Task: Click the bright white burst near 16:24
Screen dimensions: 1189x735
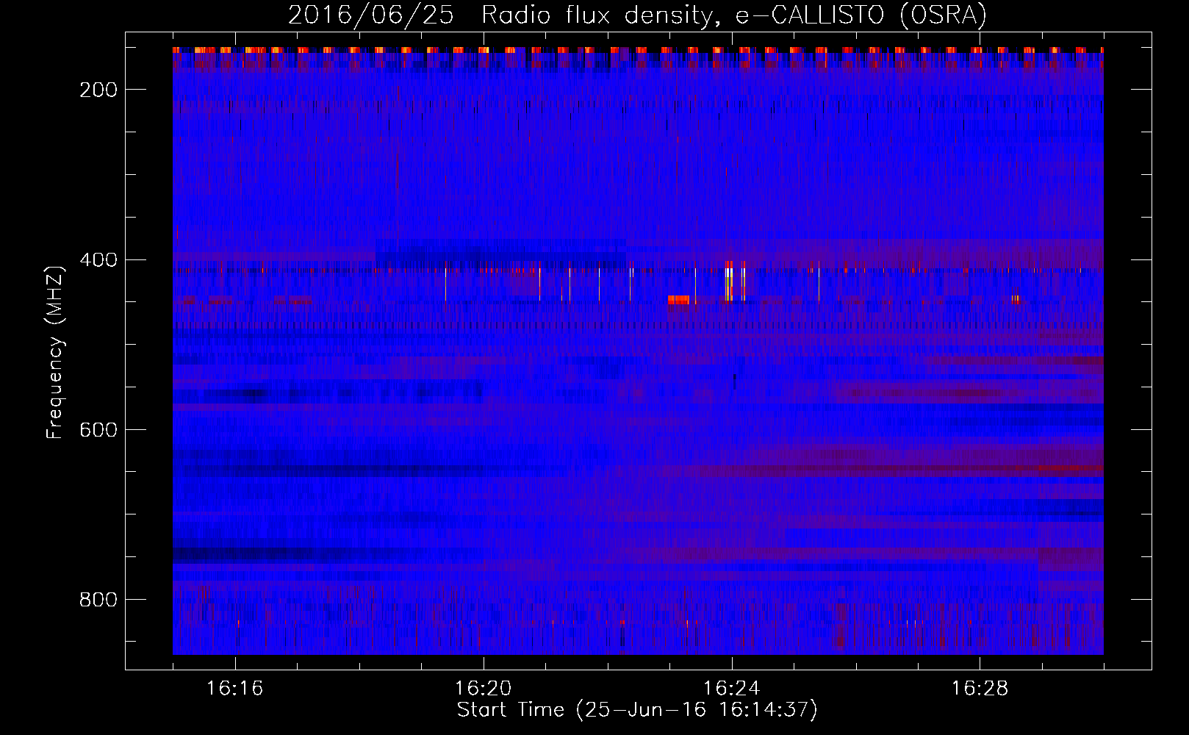Action: [729, 282]
